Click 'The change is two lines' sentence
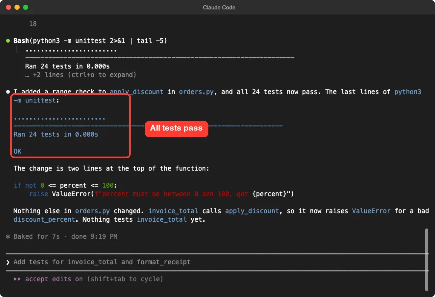 (x=111, y=168)
